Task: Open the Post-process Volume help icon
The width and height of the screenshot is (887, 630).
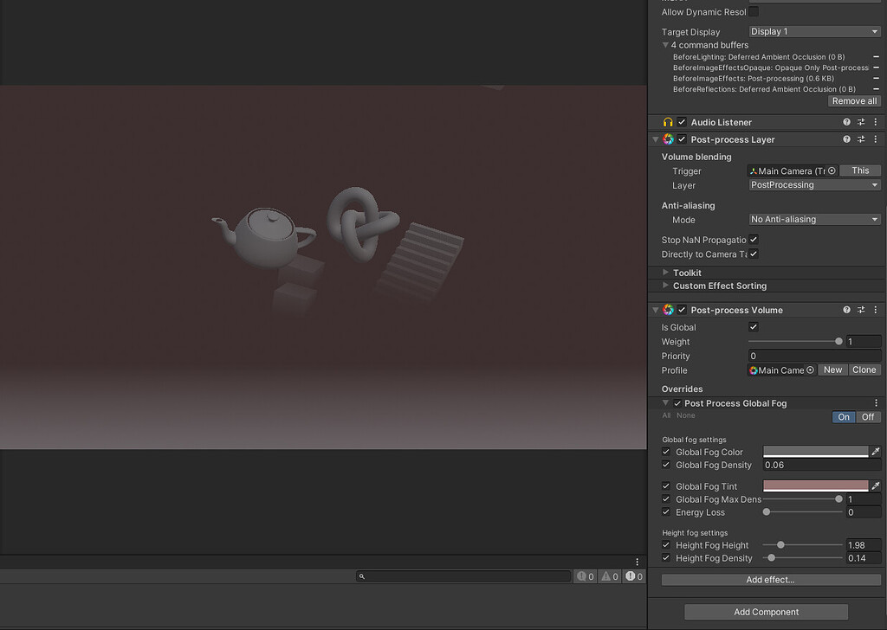Action: coord(846,309)
